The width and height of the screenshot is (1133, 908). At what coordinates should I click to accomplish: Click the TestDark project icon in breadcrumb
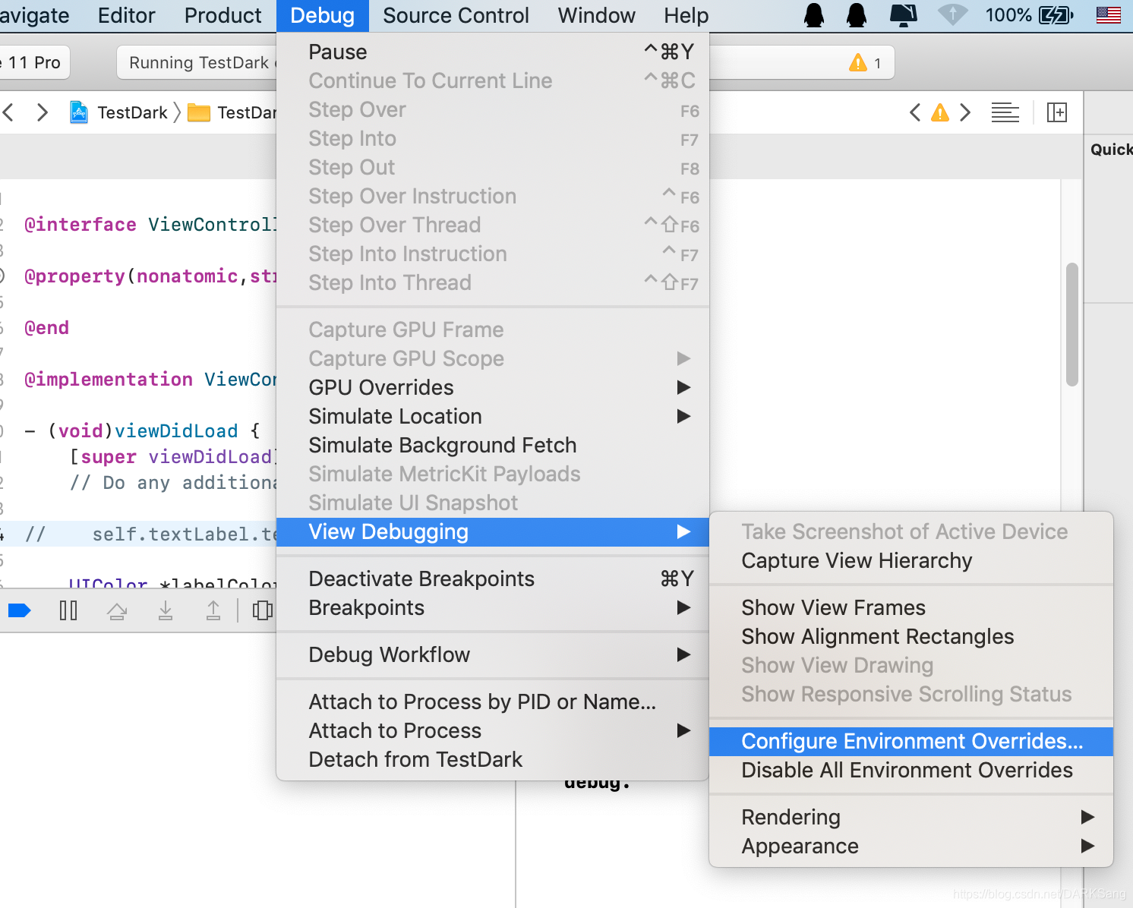pyautogui.click(x=79, y=112)
